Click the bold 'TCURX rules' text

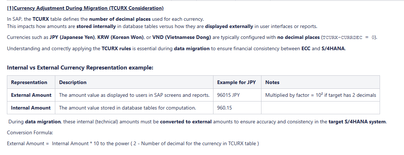pos(116,48)
